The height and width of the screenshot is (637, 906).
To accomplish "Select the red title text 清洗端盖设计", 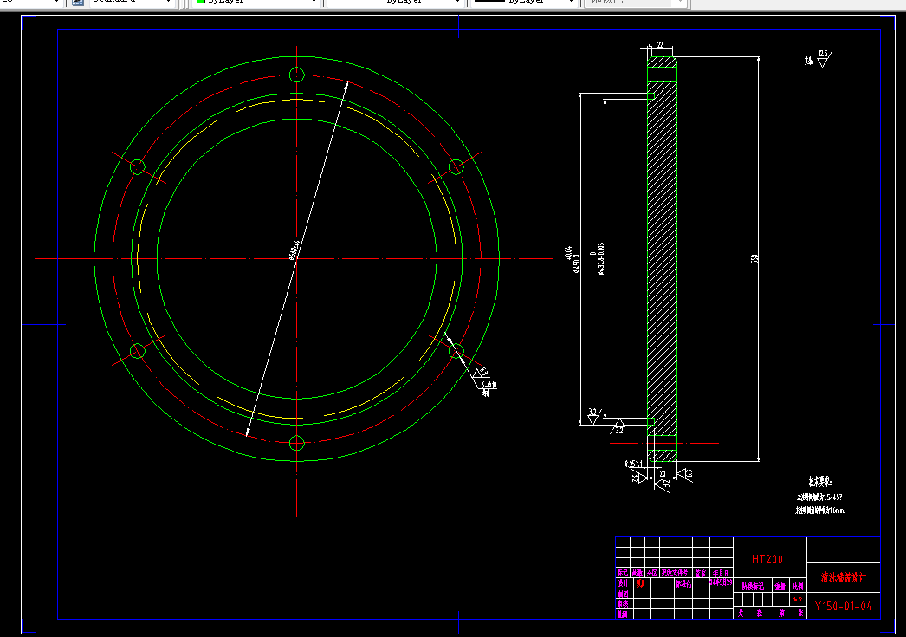I will pyautogui.click(x=844, y=577).
